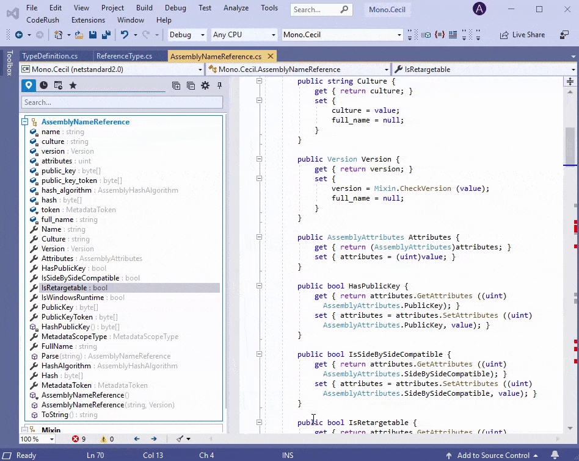Click the Undo icon in toolbar

[124, 35]
